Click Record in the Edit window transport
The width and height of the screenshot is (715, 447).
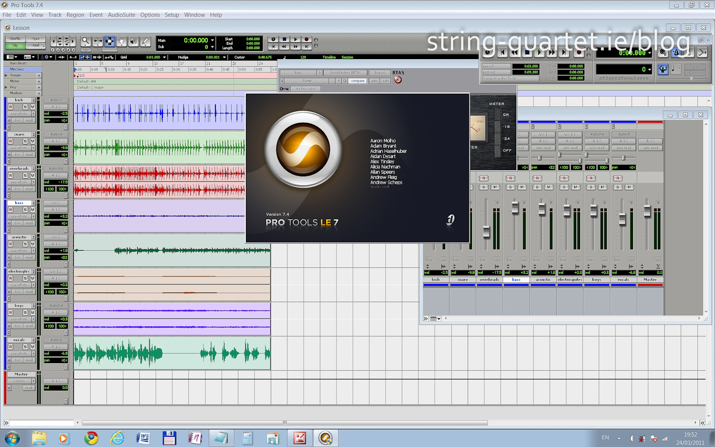point(306,40)
